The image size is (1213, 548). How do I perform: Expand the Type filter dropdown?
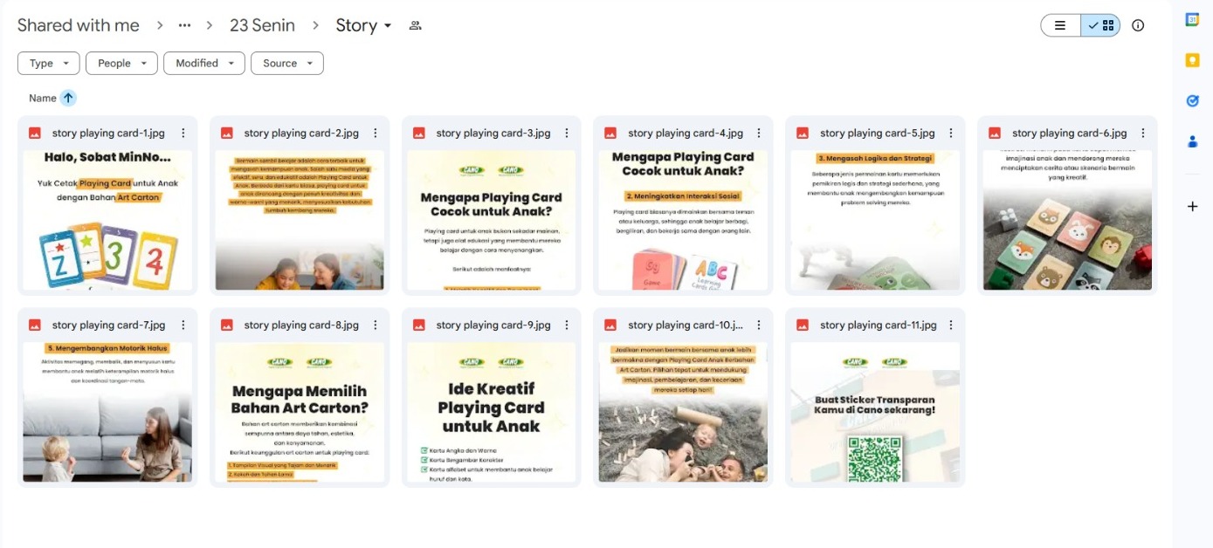(x=49, y=63)
